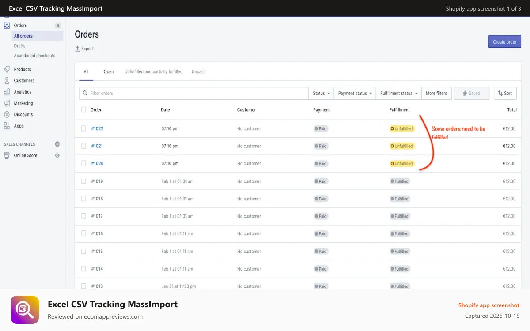Click the More filters button
The width and height of the screenshot is (530, 331).
(436, 93)
